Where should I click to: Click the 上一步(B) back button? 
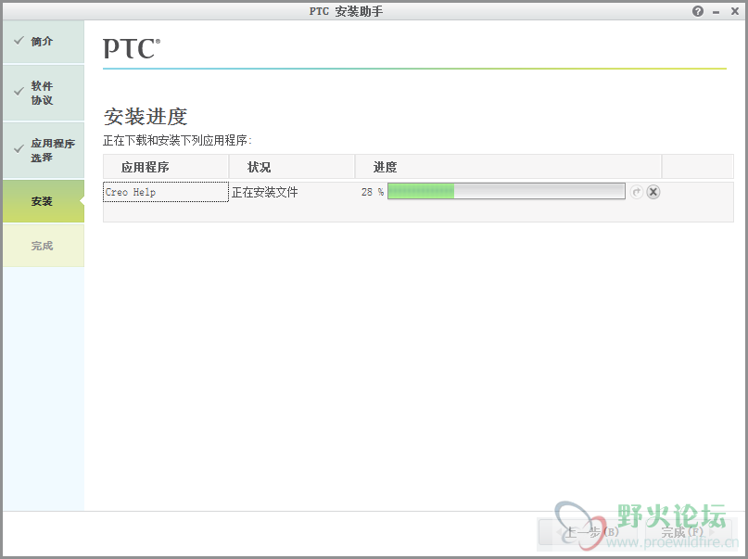[x=587, y=532]
